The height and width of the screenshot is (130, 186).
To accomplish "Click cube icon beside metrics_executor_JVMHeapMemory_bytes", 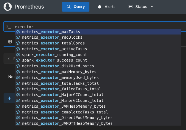I will [18, 106].
